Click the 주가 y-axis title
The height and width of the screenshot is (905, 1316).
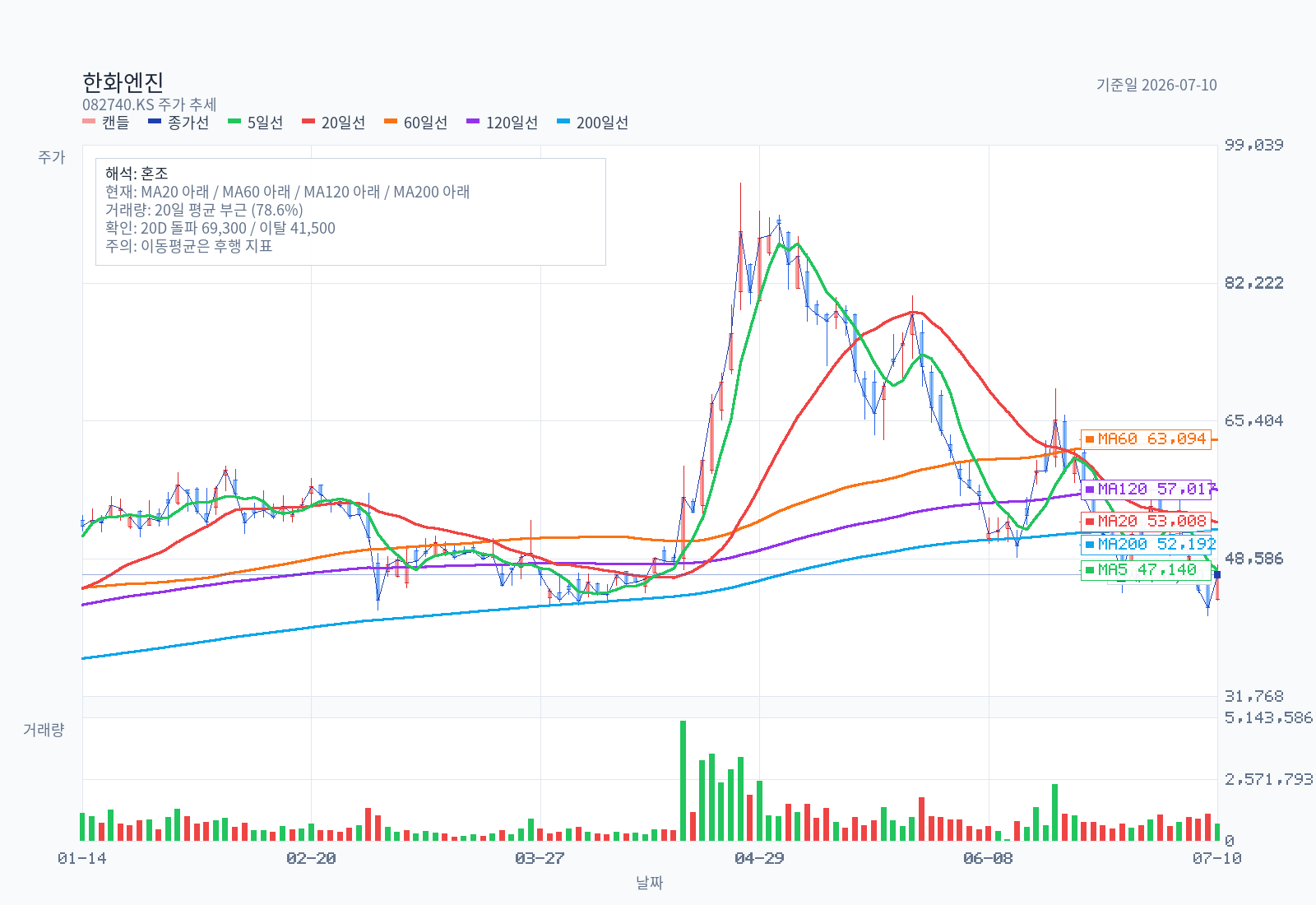click(x=51, y=157)
